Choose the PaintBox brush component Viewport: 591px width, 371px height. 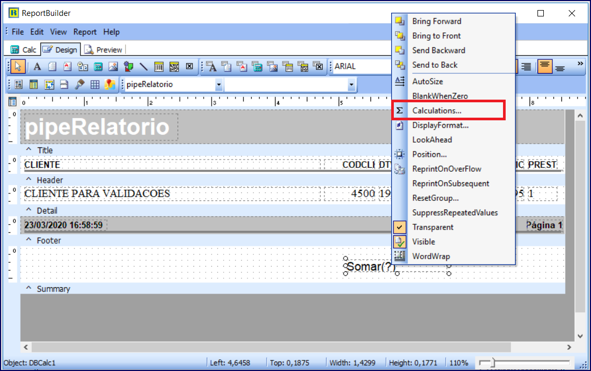[80, 84]
